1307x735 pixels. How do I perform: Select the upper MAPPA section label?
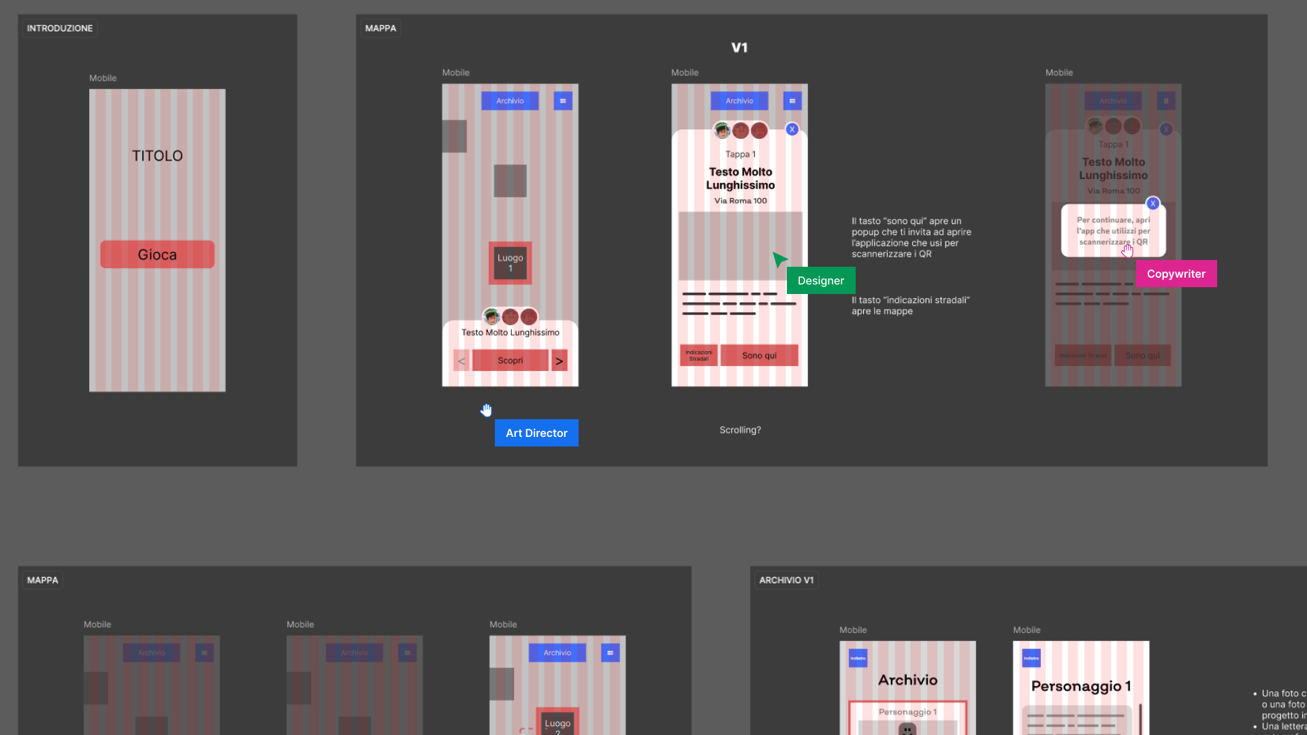(381, 28)
